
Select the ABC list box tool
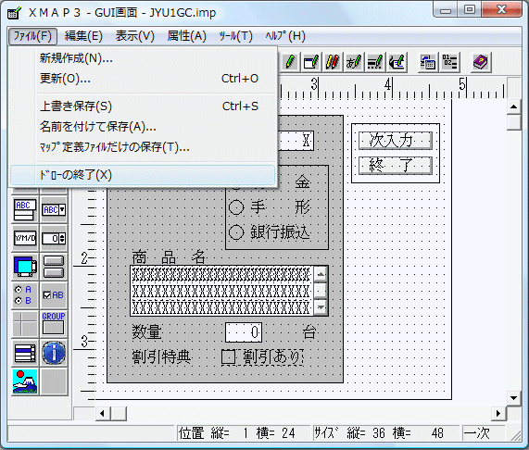[25, 209]
